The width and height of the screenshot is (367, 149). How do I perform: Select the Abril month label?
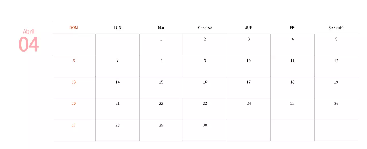tap(29, 31)
